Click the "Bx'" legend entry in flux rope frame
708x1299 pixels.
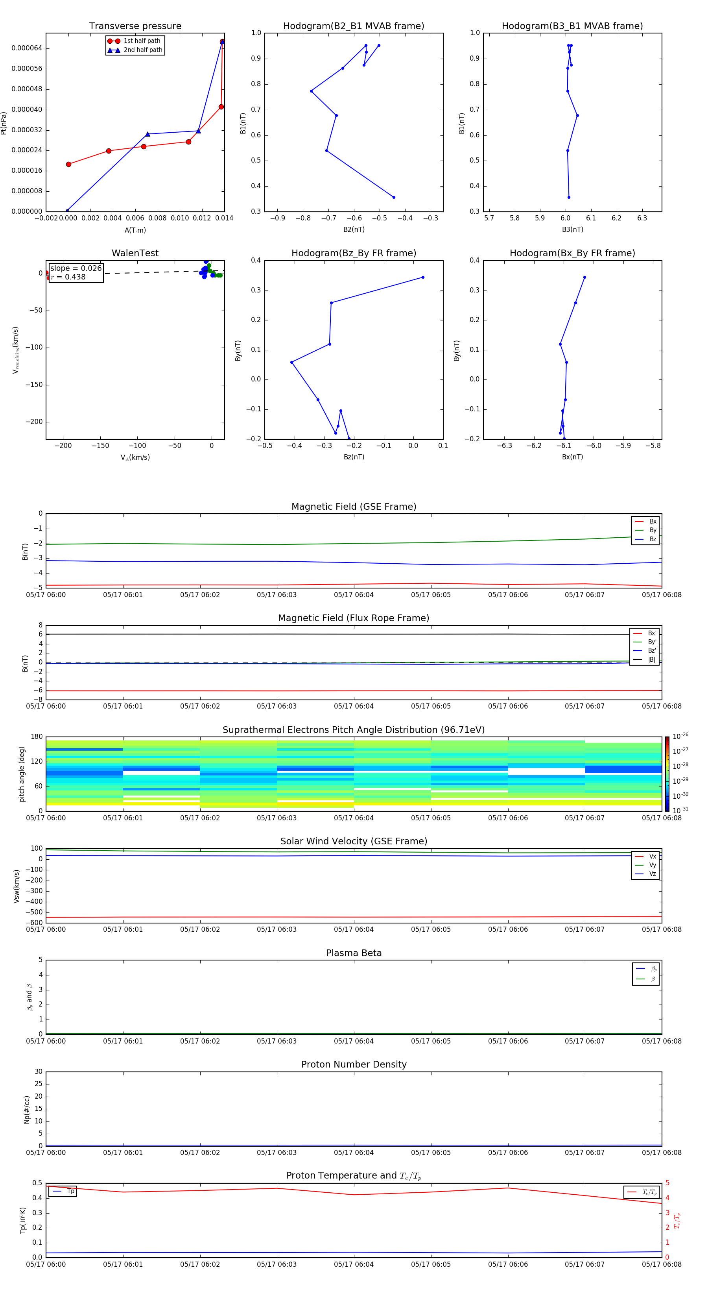click(645, 633)
